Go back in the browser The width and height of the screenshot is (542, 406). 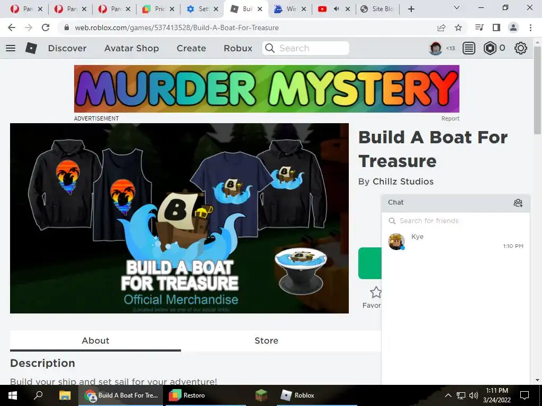pos(12,27)
